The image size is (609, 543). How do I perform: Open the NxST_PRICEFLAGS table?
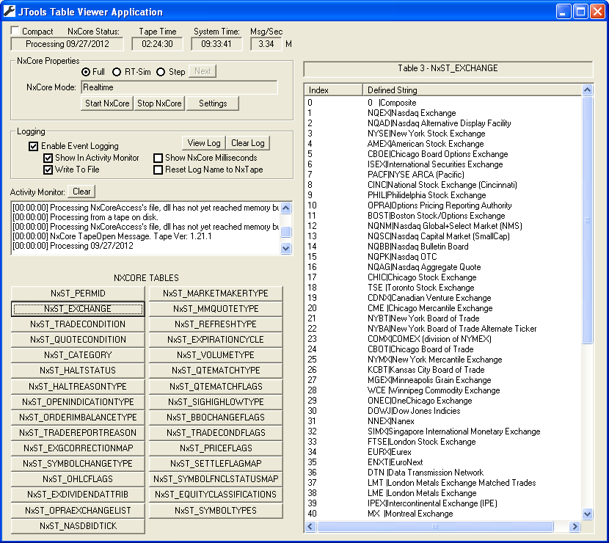(x=216, y=448)
